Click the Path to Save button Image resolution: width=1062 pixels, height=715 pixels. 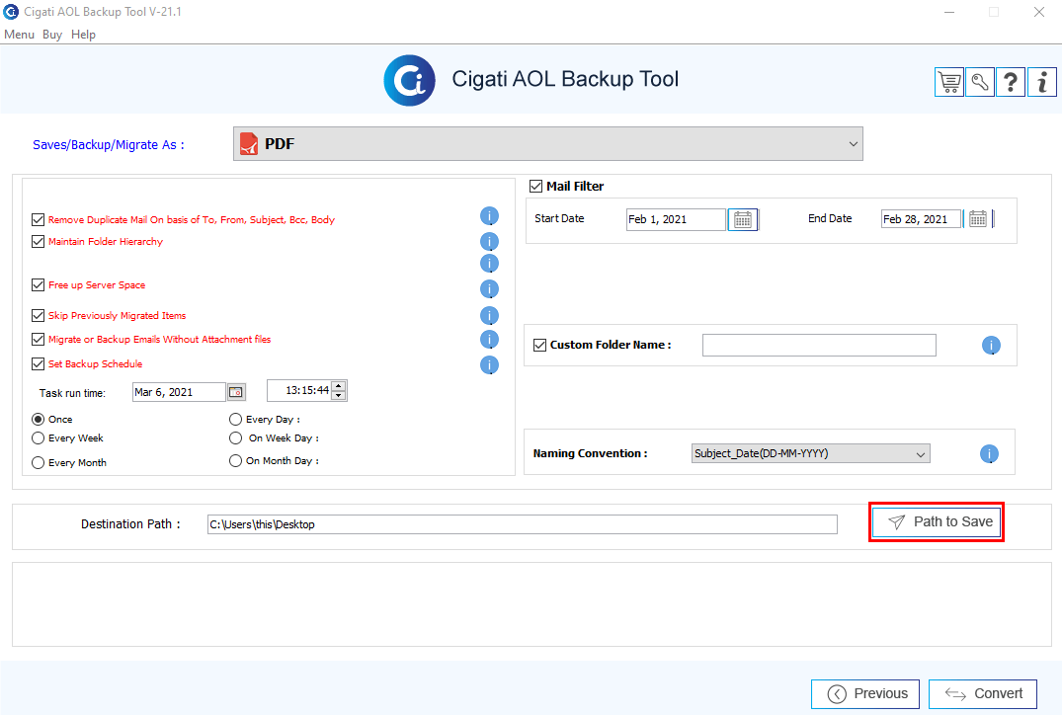click(x=936, y=522)
